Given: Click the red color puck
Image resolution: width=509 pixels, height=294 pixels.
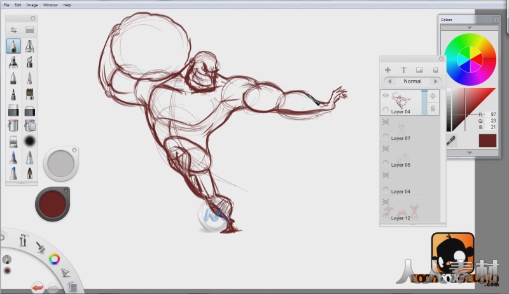Looking at the screenshot, I should [x=52, y=204].
